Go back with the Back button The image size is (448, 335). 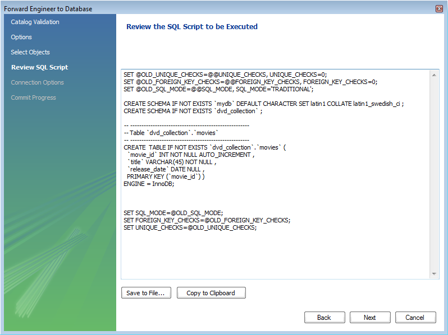click(x=324, y=318)
